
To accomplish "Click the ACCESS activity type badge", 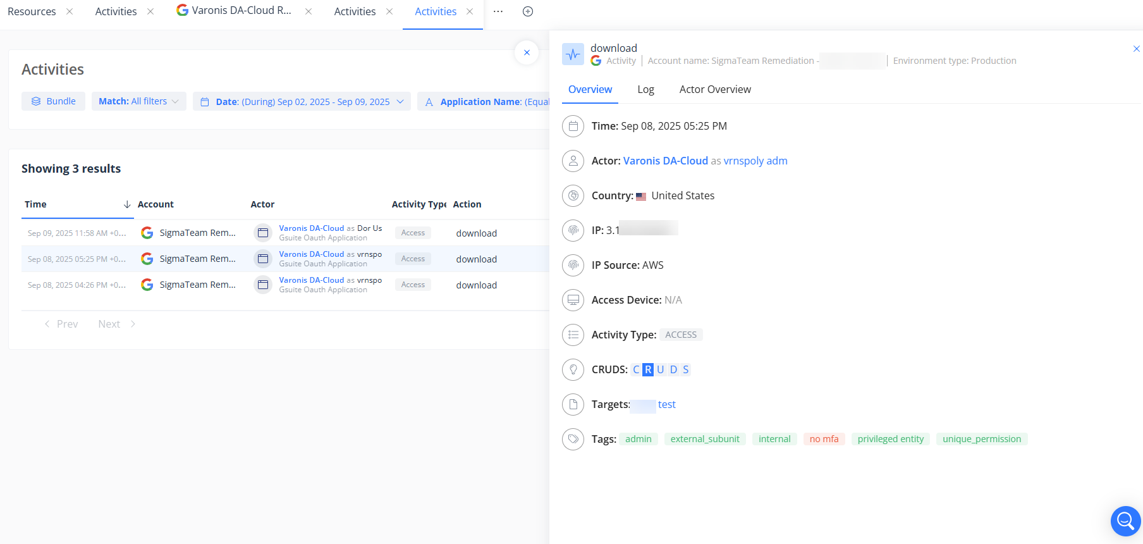I will click(x=681, y=335).
